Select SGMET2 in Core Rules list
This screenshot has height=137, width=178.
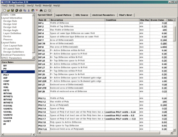[x=8, y=115]
